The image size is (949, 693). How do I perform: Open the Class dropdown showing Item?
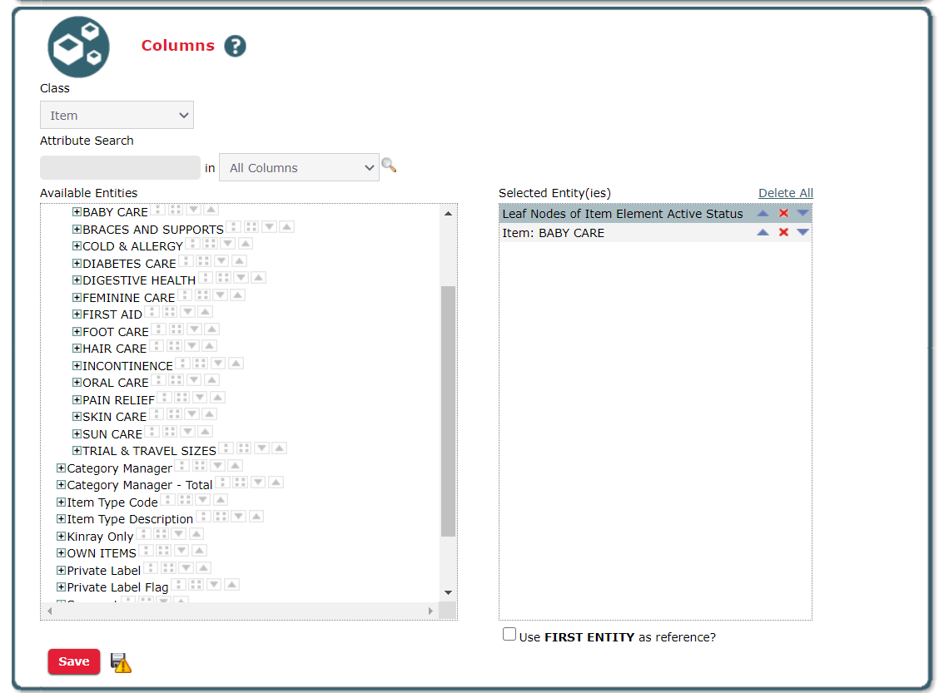click(117, 116)
